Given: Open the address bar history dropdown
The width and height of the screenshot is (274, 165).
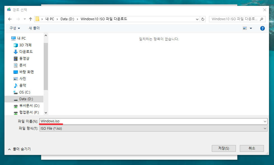Looking at the screenshot, I should click(197, 19).
